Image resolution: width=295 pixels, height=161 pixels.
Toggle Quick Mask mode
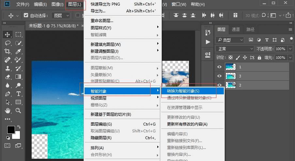point(7,146)
